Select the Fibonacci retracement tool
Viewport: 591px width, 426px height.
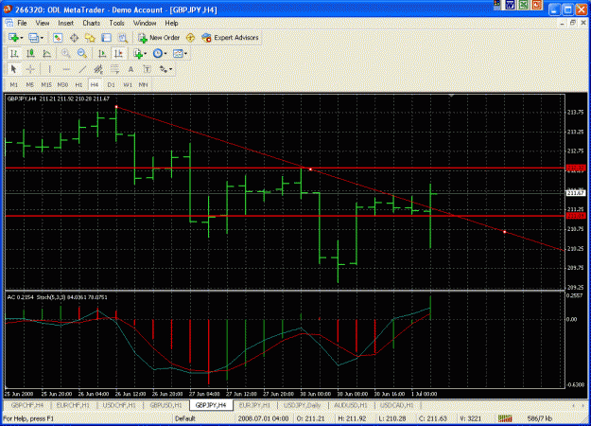[x=114, y=69]
